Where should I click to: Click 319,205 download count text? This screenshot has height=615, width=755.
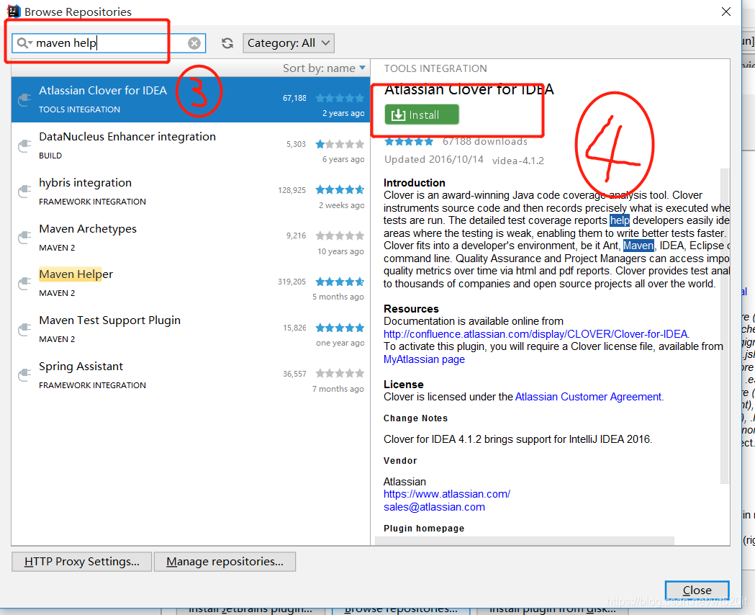291,282
